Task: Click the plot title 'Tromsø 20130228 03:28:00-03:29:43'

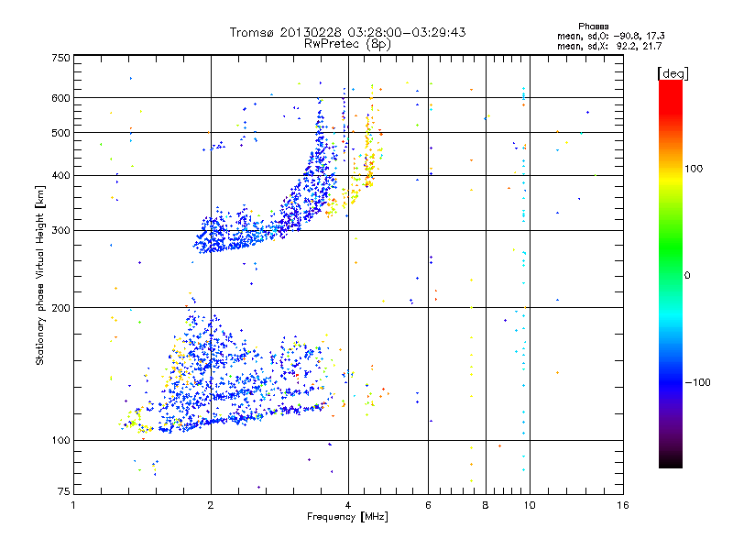Action: (348, 32)
